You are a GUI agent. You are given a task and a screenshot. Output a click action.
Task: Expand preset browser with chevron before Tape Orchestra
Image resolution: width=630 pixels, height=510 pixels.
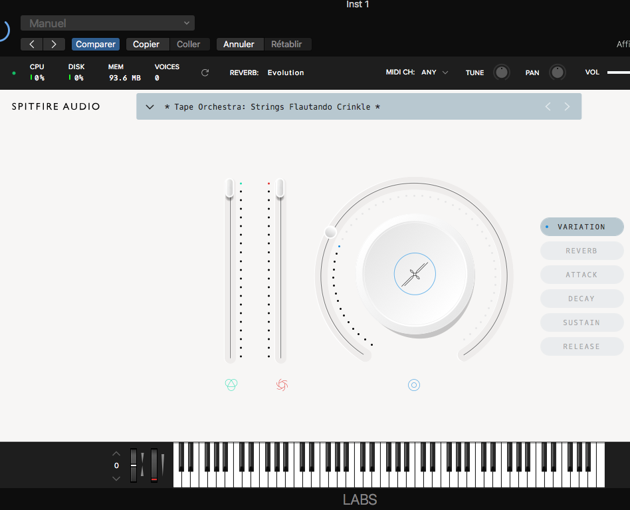pyautogui.click(x=150, y=107)
